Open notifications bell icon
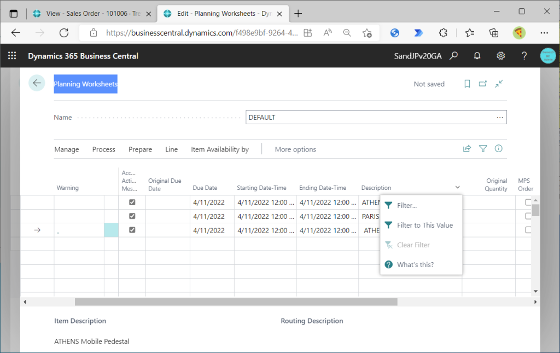The height and width of the screenshot is (353, 560). (x=477, y=56)
